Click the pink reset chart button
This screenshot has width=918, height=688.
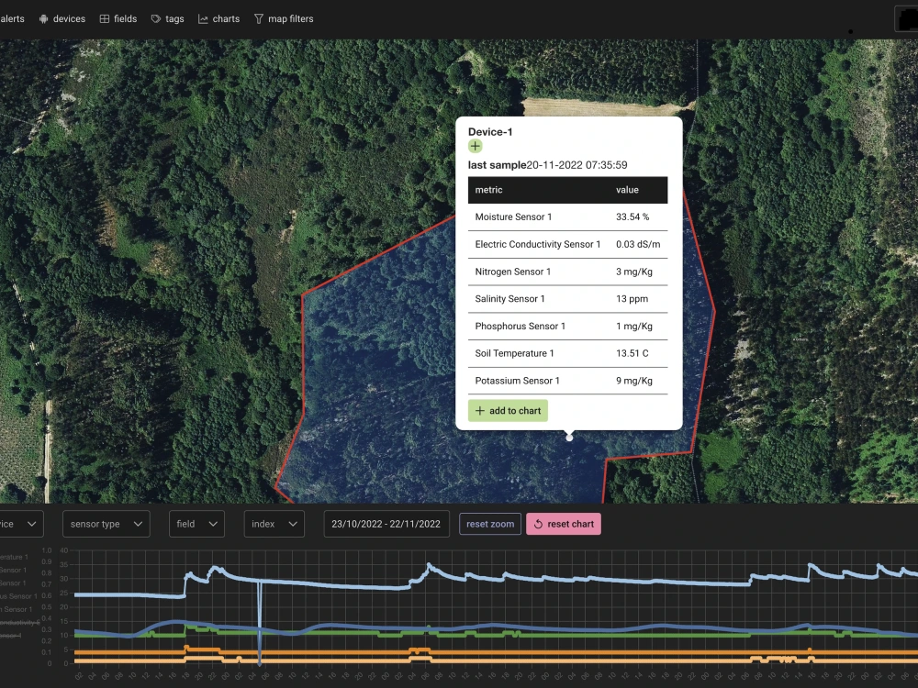click(x=564, y=524)
